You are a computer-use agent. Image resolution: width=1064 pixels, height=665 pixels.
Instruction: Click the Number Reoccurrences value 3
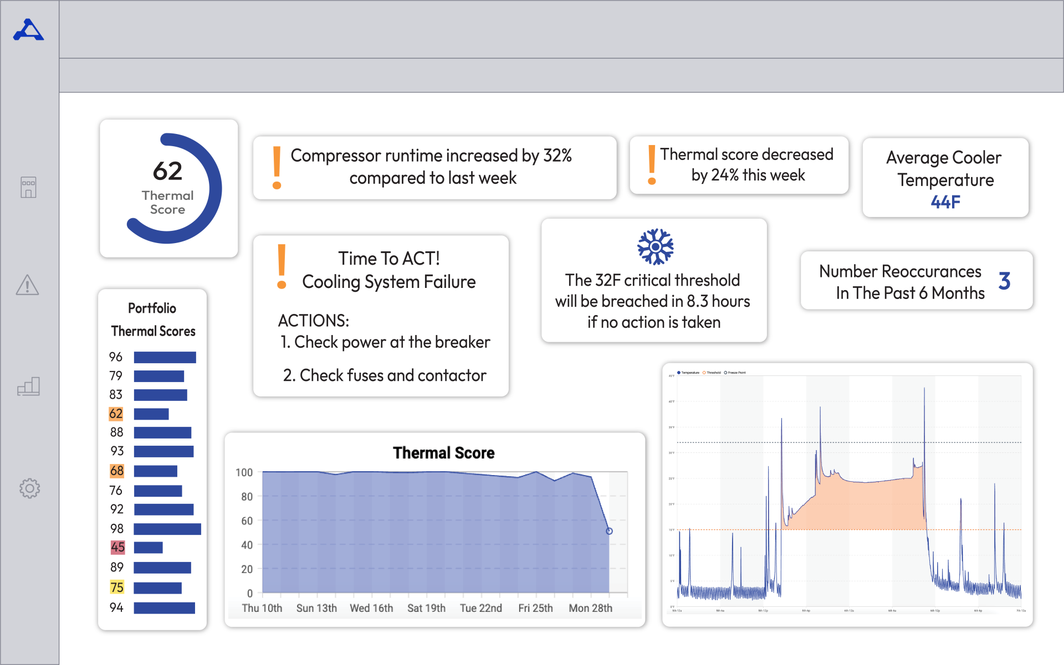pyautogui.click(x=1004, y=281)
